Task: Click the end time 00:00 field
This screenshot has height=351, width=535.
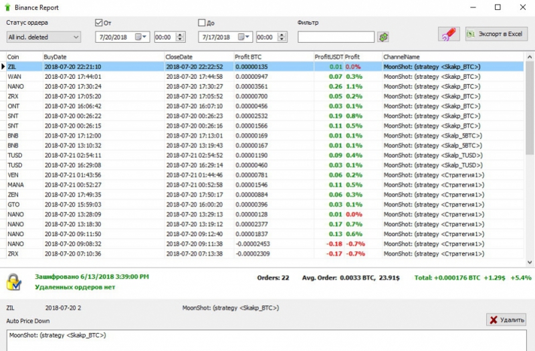Action: click(267, 37)
